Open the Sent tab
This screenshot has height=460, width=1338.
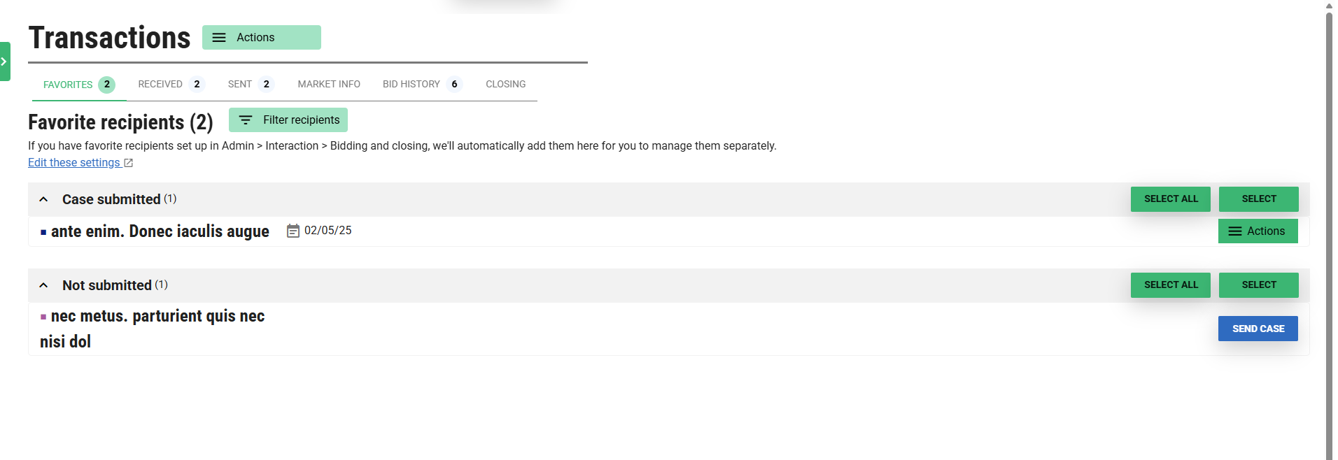pos(250,85)
